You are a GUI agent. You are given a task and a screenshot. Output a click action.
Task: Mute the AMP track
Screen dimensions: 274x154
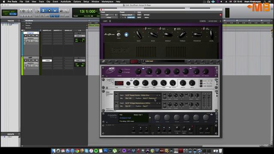click(x=36, y=60)
